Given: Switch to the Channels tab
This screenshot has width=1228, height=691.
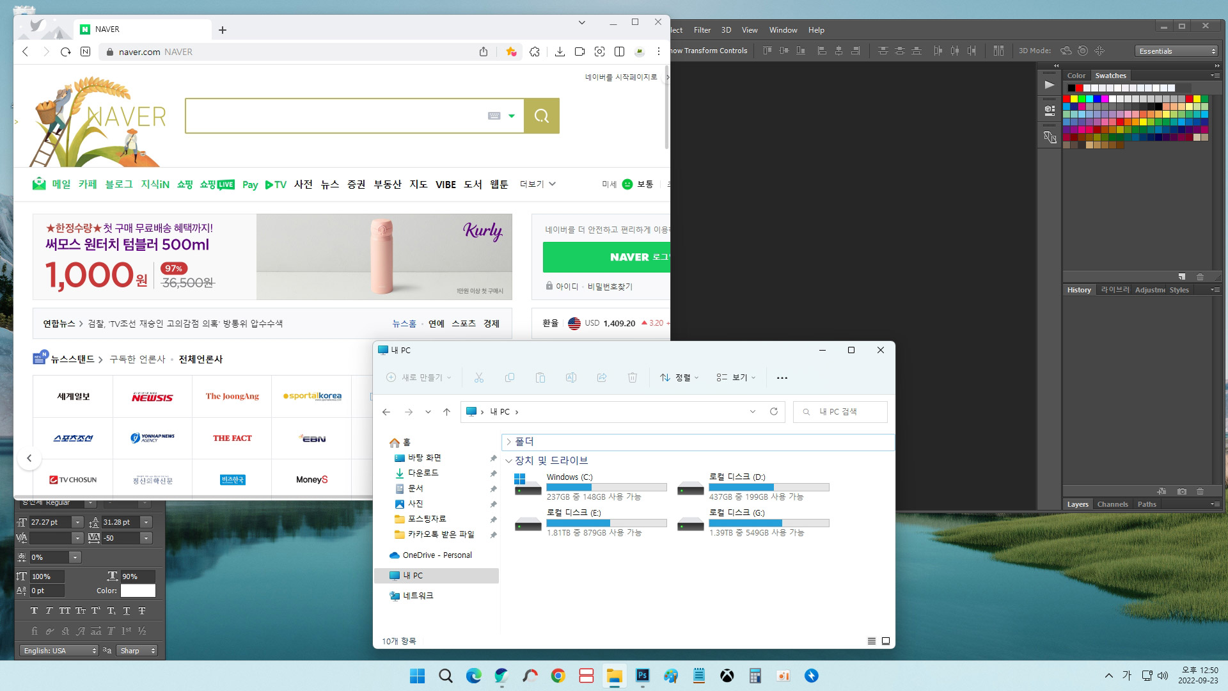Looking at the screenshot, I should [x=1112, y=504].
